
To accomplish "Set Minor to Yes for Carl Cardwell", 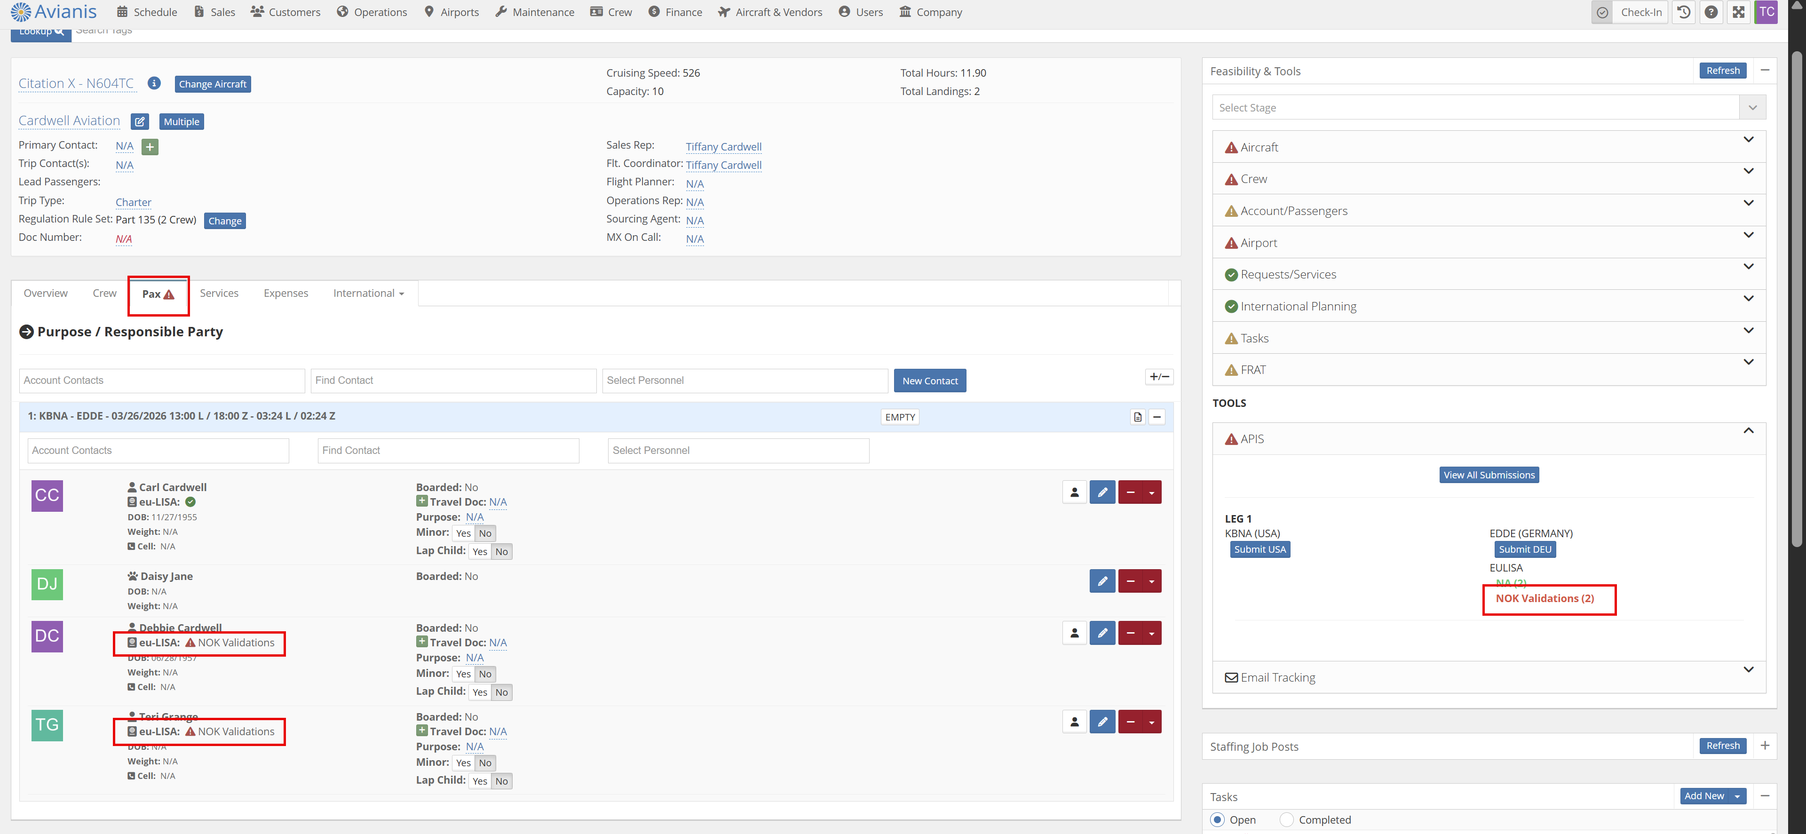I will pyautogui.click(x=463, y=533).
